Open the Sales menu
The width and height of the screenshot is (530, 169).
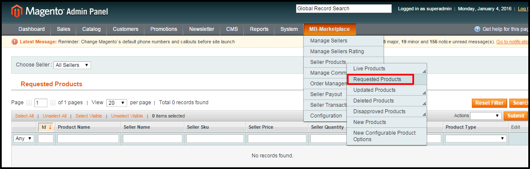64,29
